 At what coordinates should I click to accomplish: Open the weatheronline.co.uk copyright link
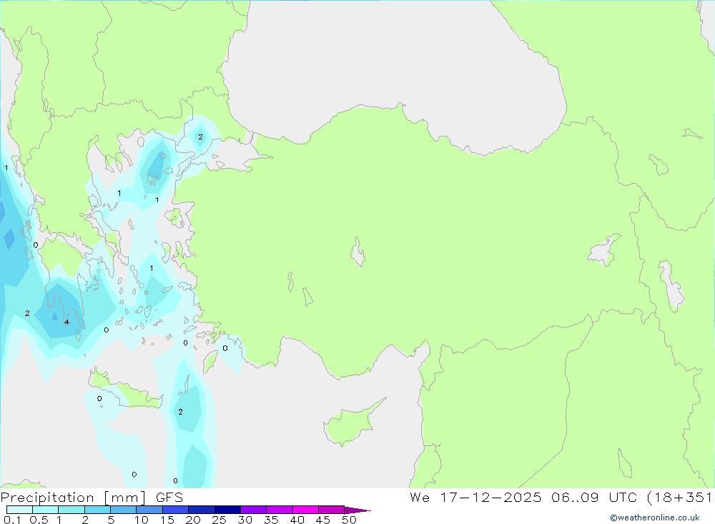click(x=655, y=518)
